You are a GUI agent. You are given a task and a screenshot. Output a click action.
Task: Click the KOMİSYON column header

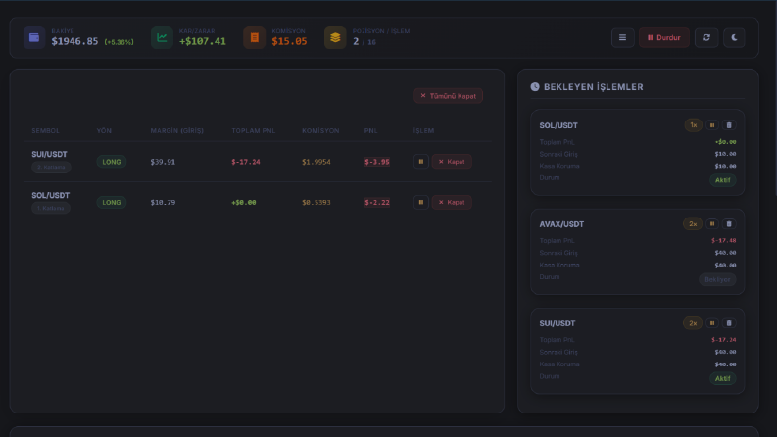[x=320, y=130]
